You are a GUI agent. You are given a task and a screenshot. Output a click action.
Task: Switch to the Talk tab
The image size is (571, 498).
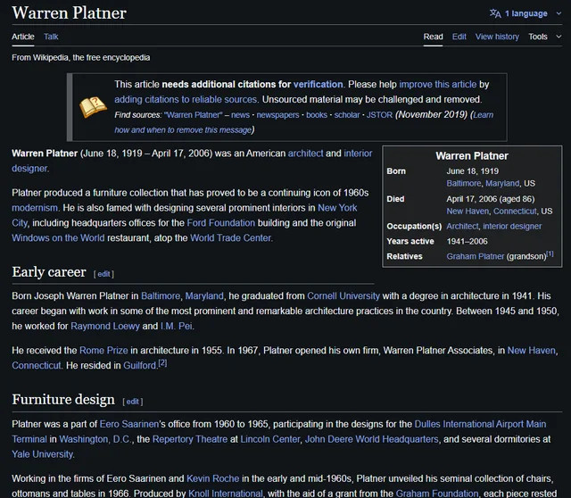click(51, 37)
